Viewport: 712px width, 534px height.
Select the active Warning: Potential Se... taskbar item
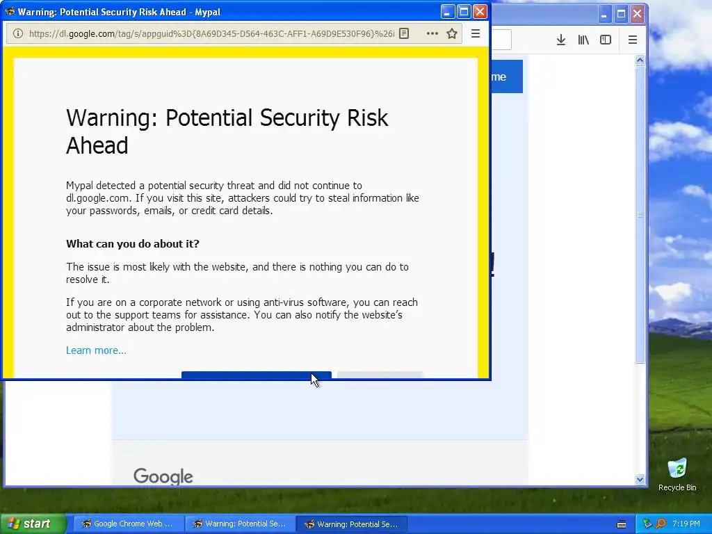[x=351, y=524]
